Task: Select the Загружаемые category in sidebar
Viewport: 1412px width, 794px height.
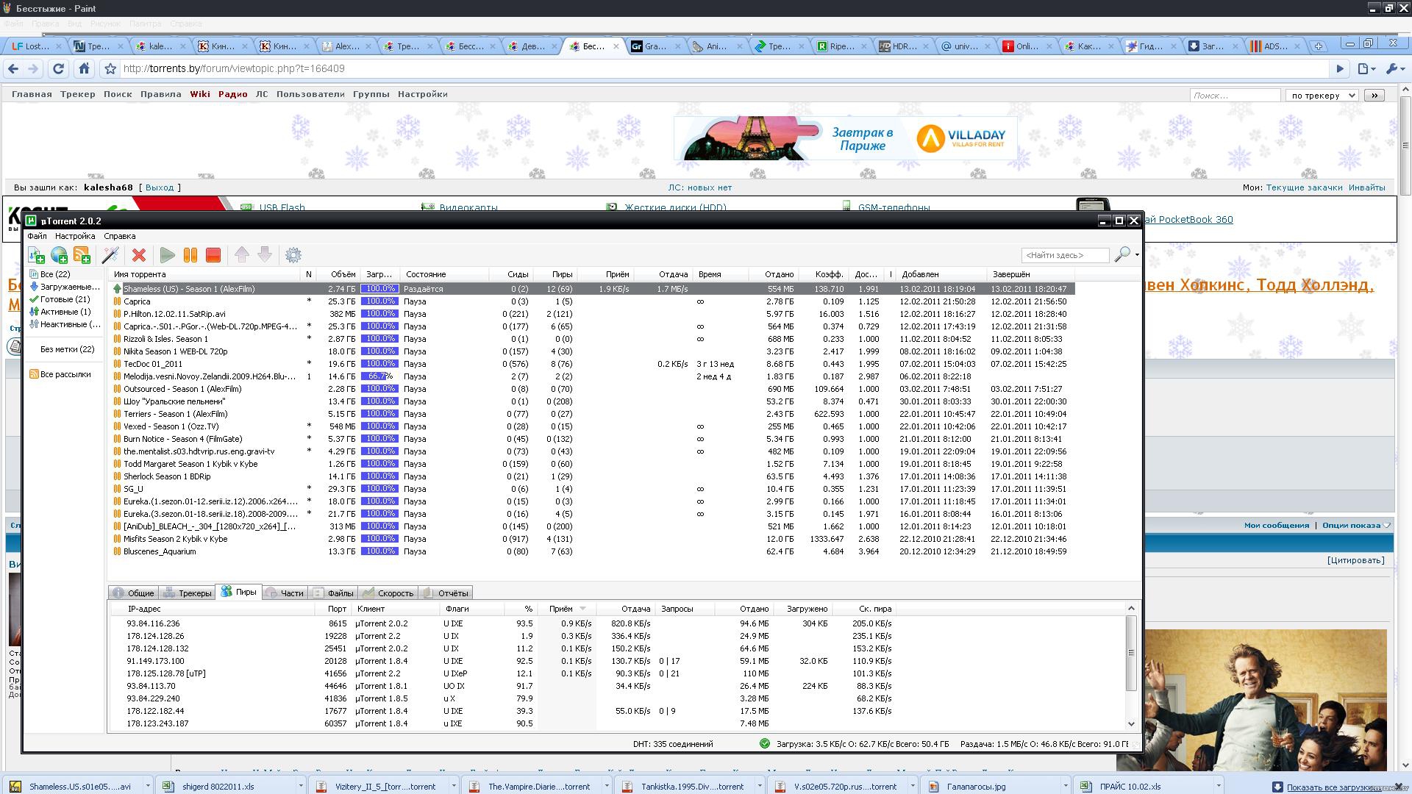Action: [65, 287]
